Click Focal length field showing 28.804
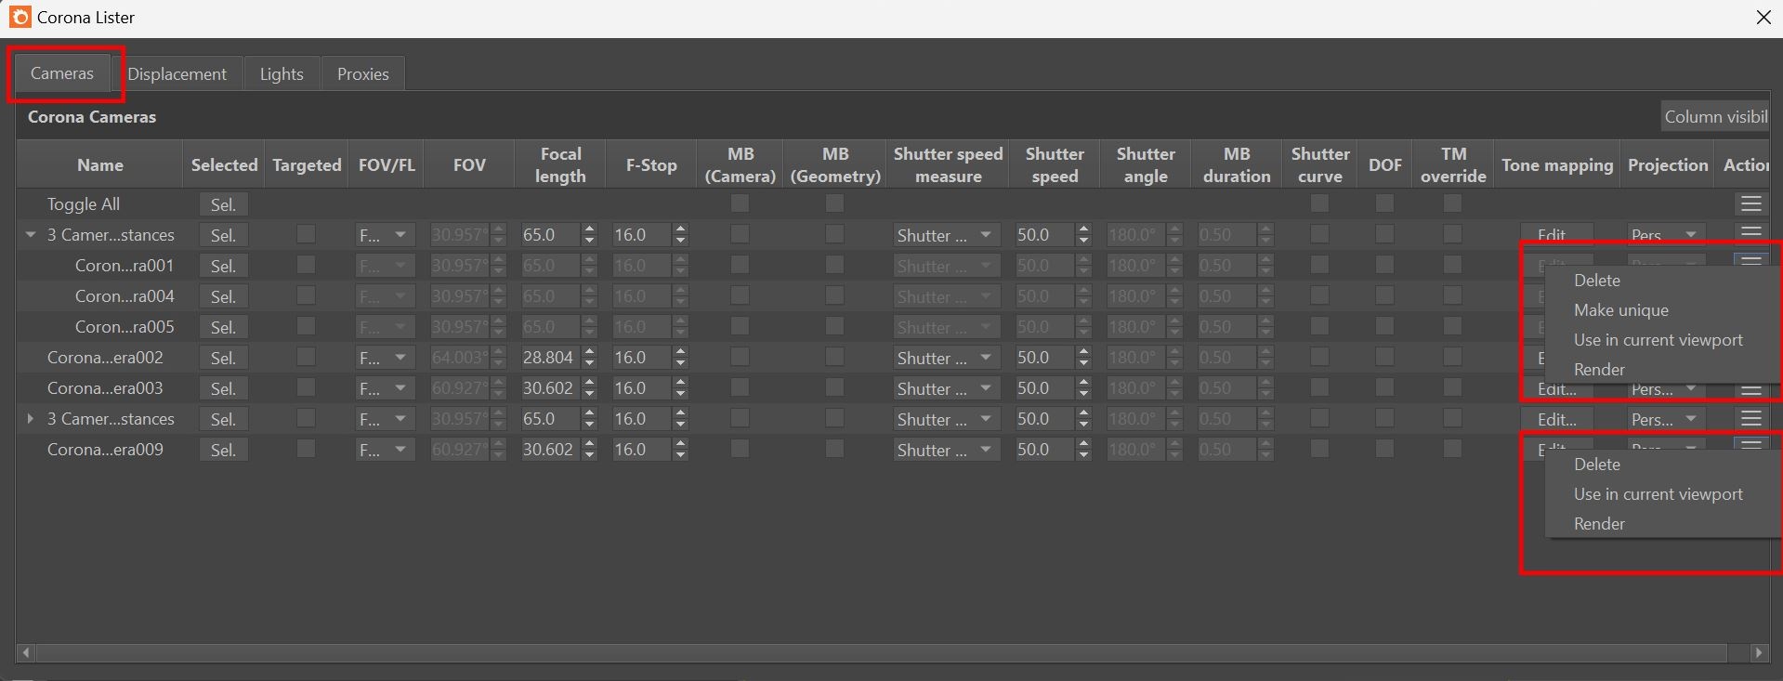 click(549, 358)
